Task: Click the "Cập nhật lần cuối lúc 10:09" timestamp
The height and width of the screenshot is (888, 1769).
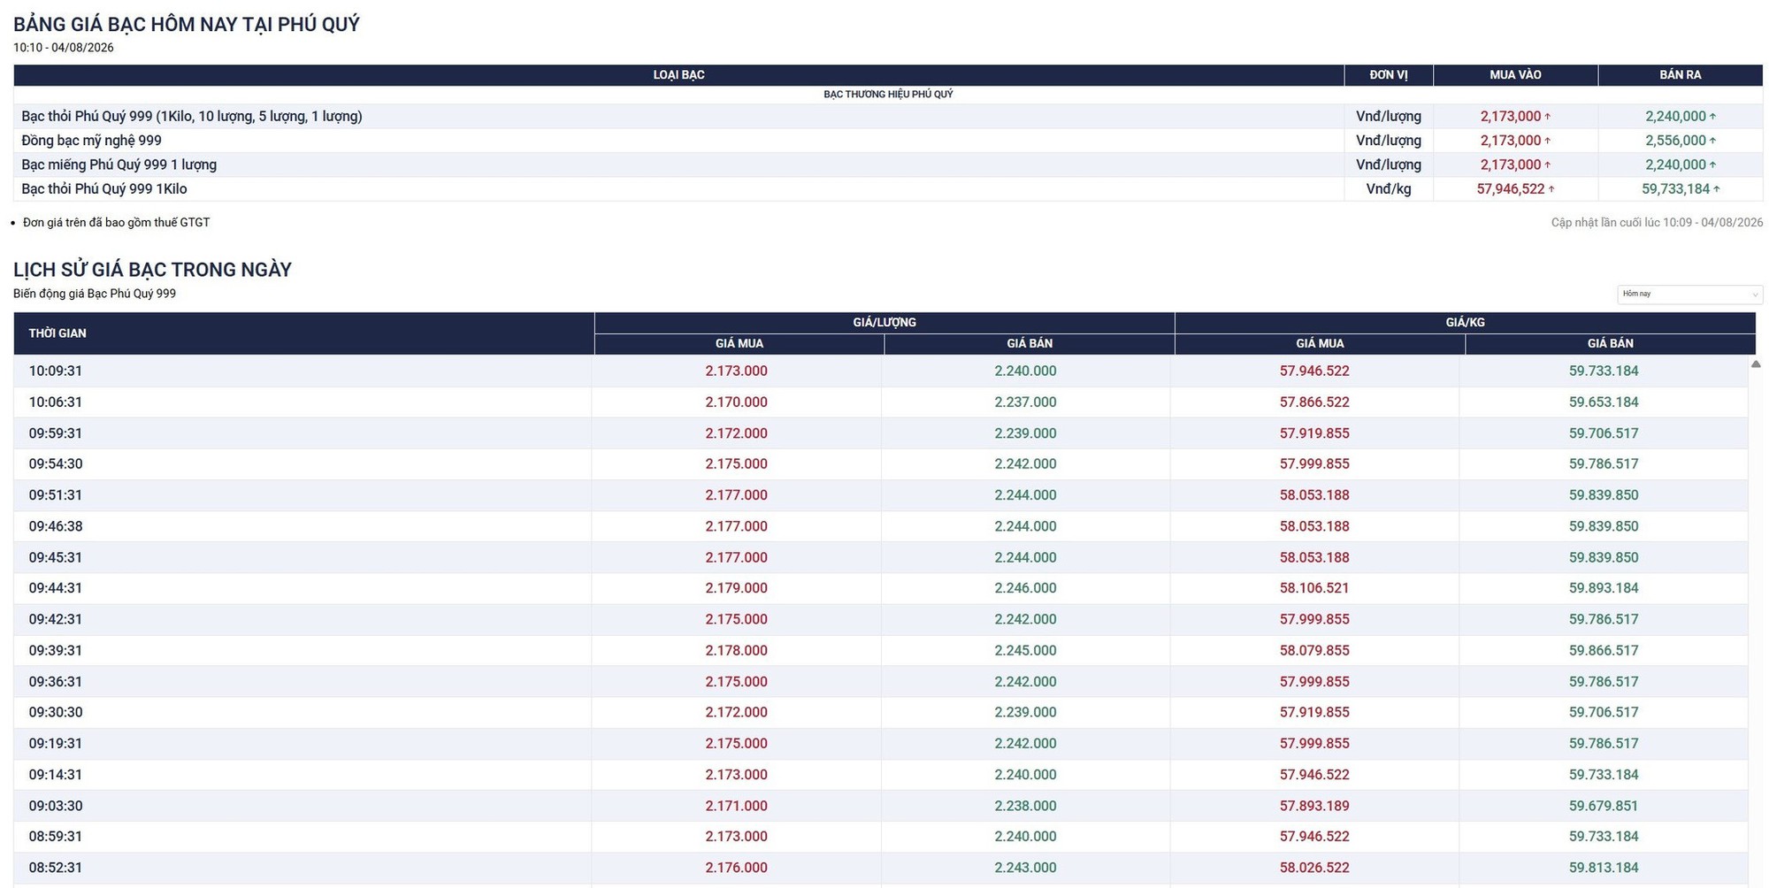Action: tap(1657, 223)
